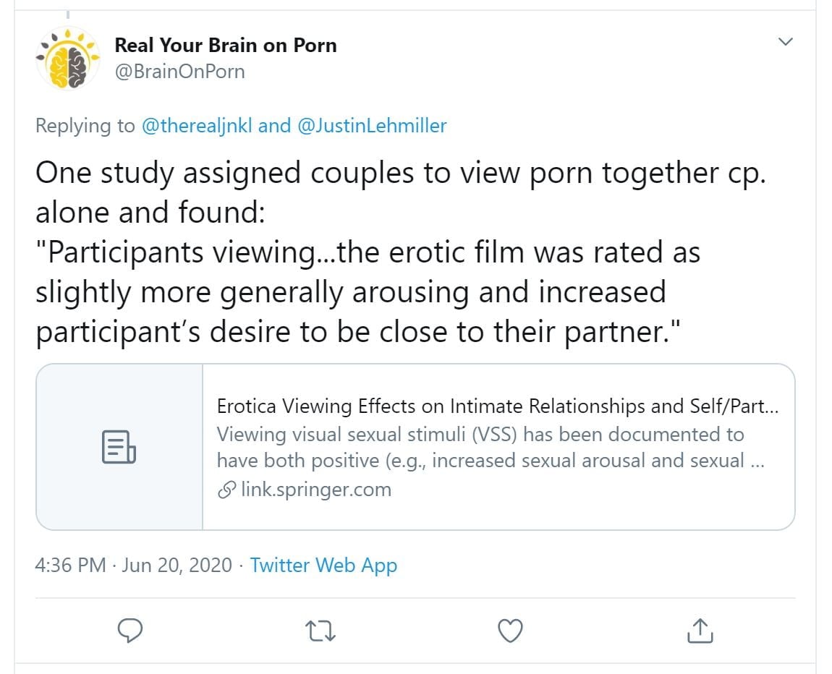Click the chain link icon beside link.springer.com
Screen dimensions: 832x674
(x=227, y=490)
